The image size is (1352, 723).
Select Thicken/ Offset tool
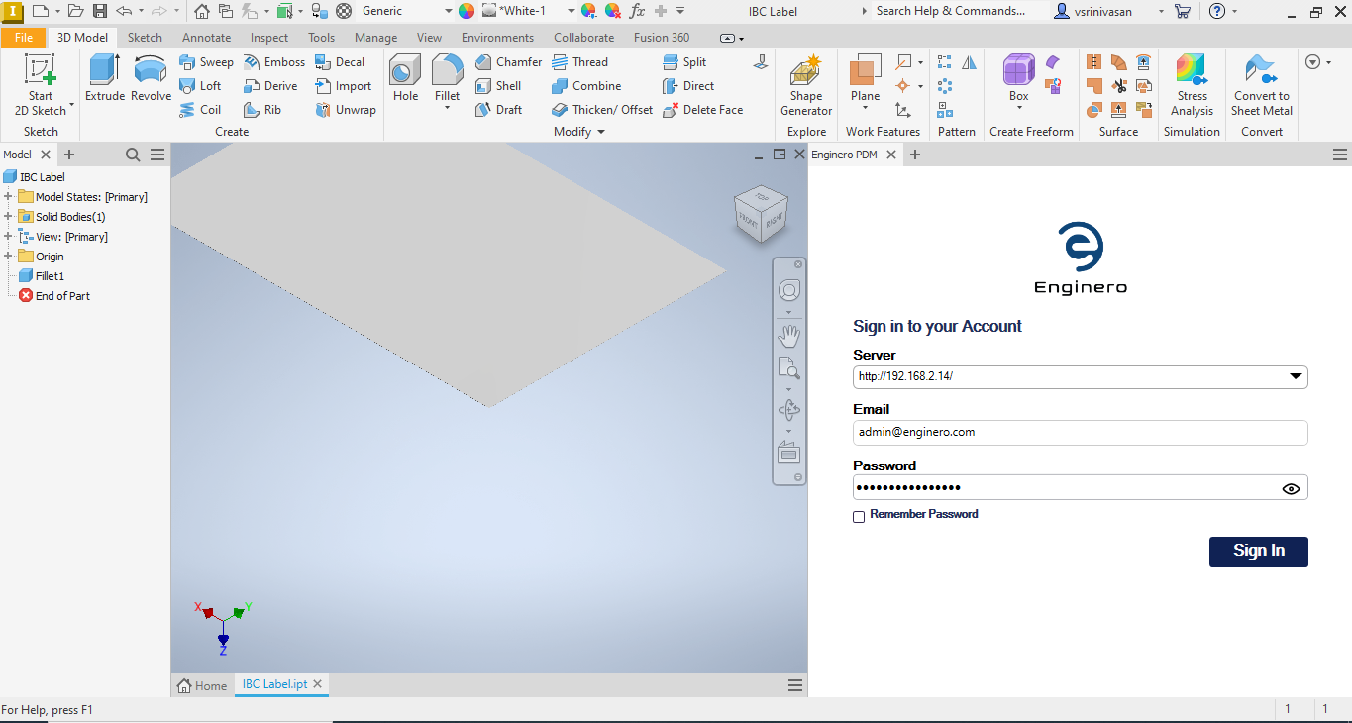[602, 110]
